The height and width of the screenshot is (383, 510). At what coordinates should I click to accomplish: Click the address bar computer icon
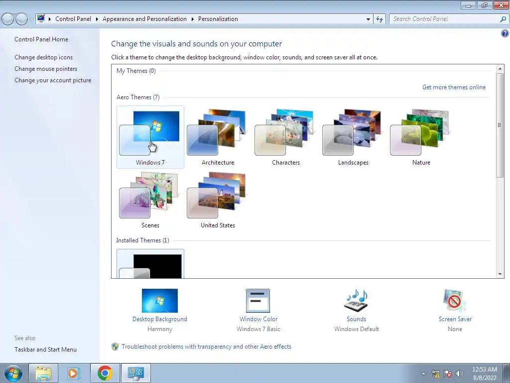coord(41,18)
